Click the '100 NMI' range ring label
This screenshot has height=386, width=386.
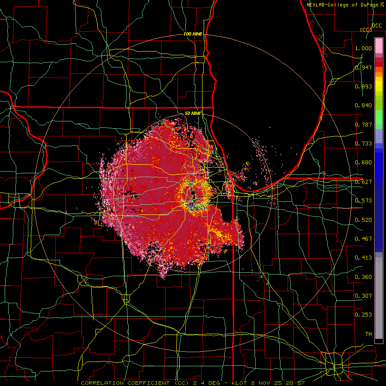coord(193,34)
